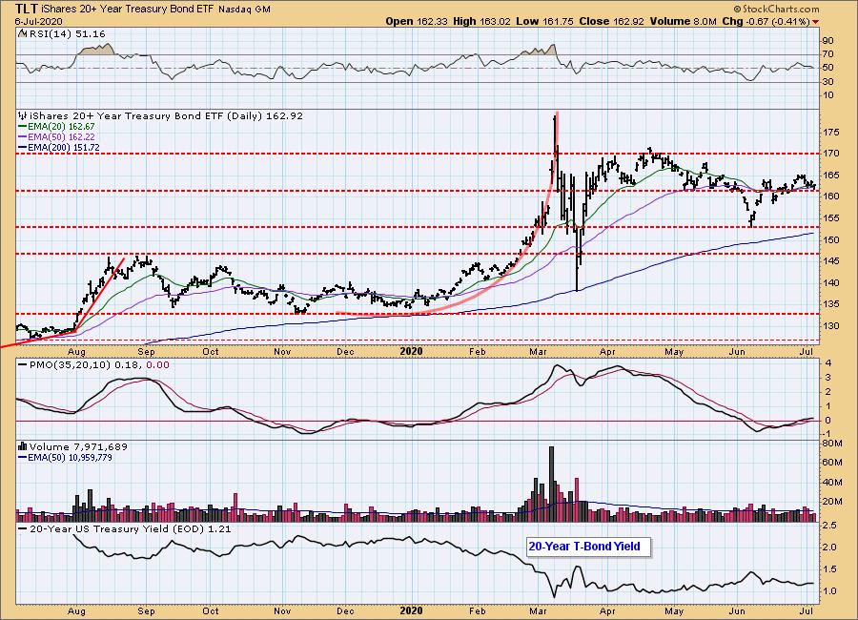This screenshot has height=620, width=858.
Task: Click the EMA(20) 162.67 legend text
Action: point(61,127)
